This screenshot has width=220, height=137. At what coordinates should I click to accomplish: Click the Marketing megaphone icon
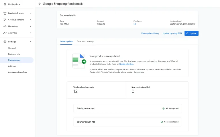[5, 26]
